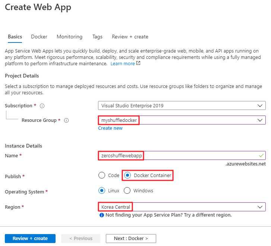The image size is (271, 246).
Task: Open the Review + create tab
Action: [130, 37]
